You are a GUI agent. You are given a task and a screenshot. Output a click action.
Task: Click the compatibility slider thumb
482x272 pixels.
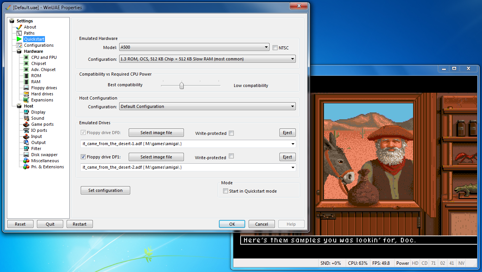point(182,85)
